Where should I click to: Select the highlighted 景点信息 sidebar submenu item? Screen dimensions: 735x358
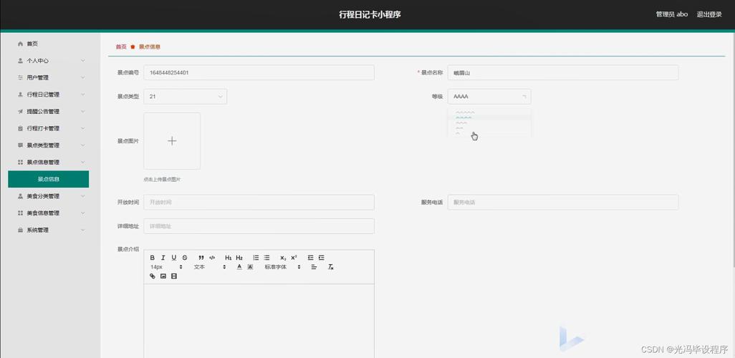pyautogui.click(x=49, y=179)
